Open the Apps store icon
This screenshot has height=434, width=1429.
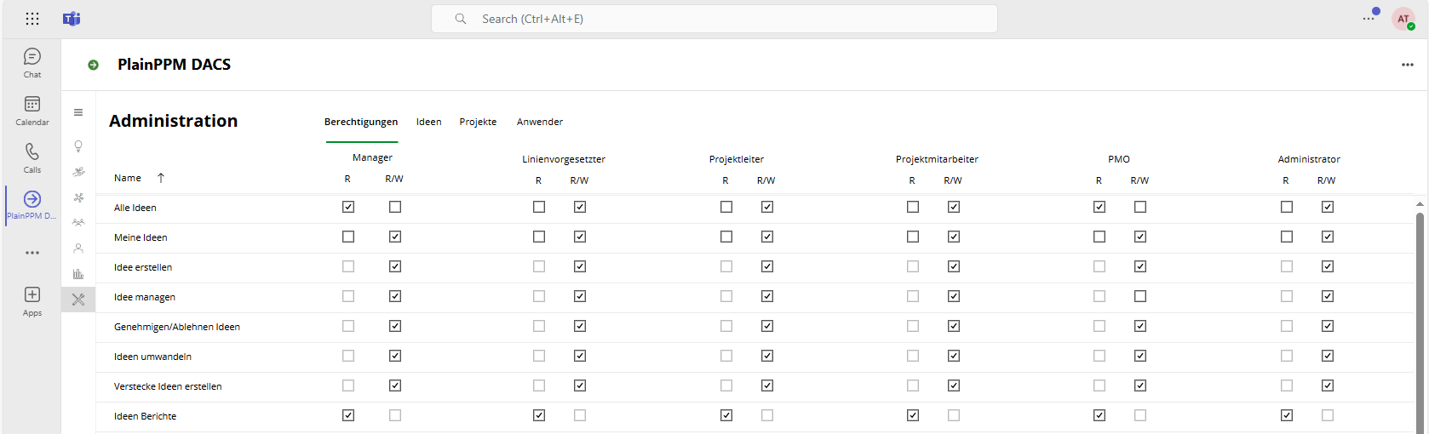(x=32, y=300)
